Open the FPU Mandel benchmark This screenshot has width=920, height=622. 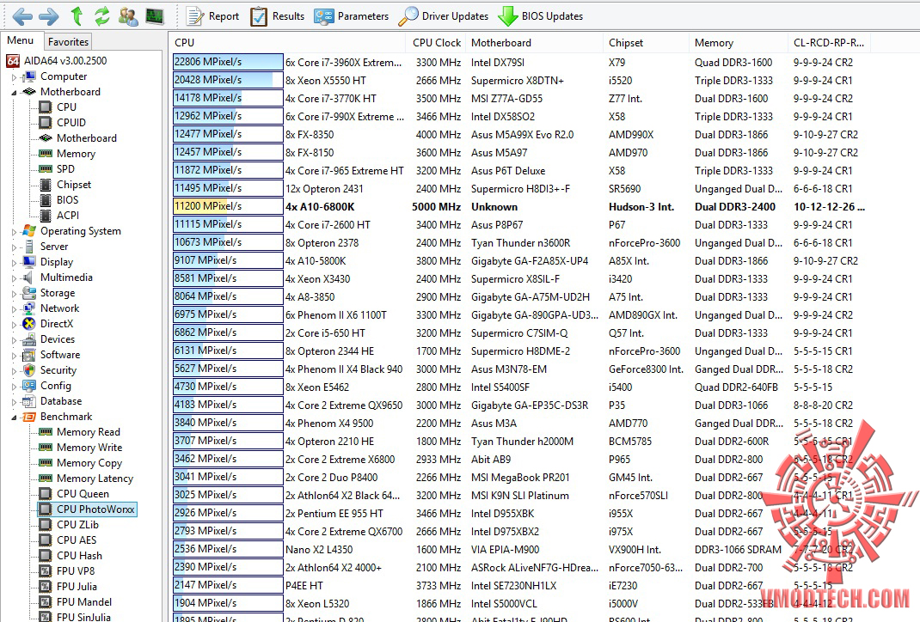click(x=84, y=601)
